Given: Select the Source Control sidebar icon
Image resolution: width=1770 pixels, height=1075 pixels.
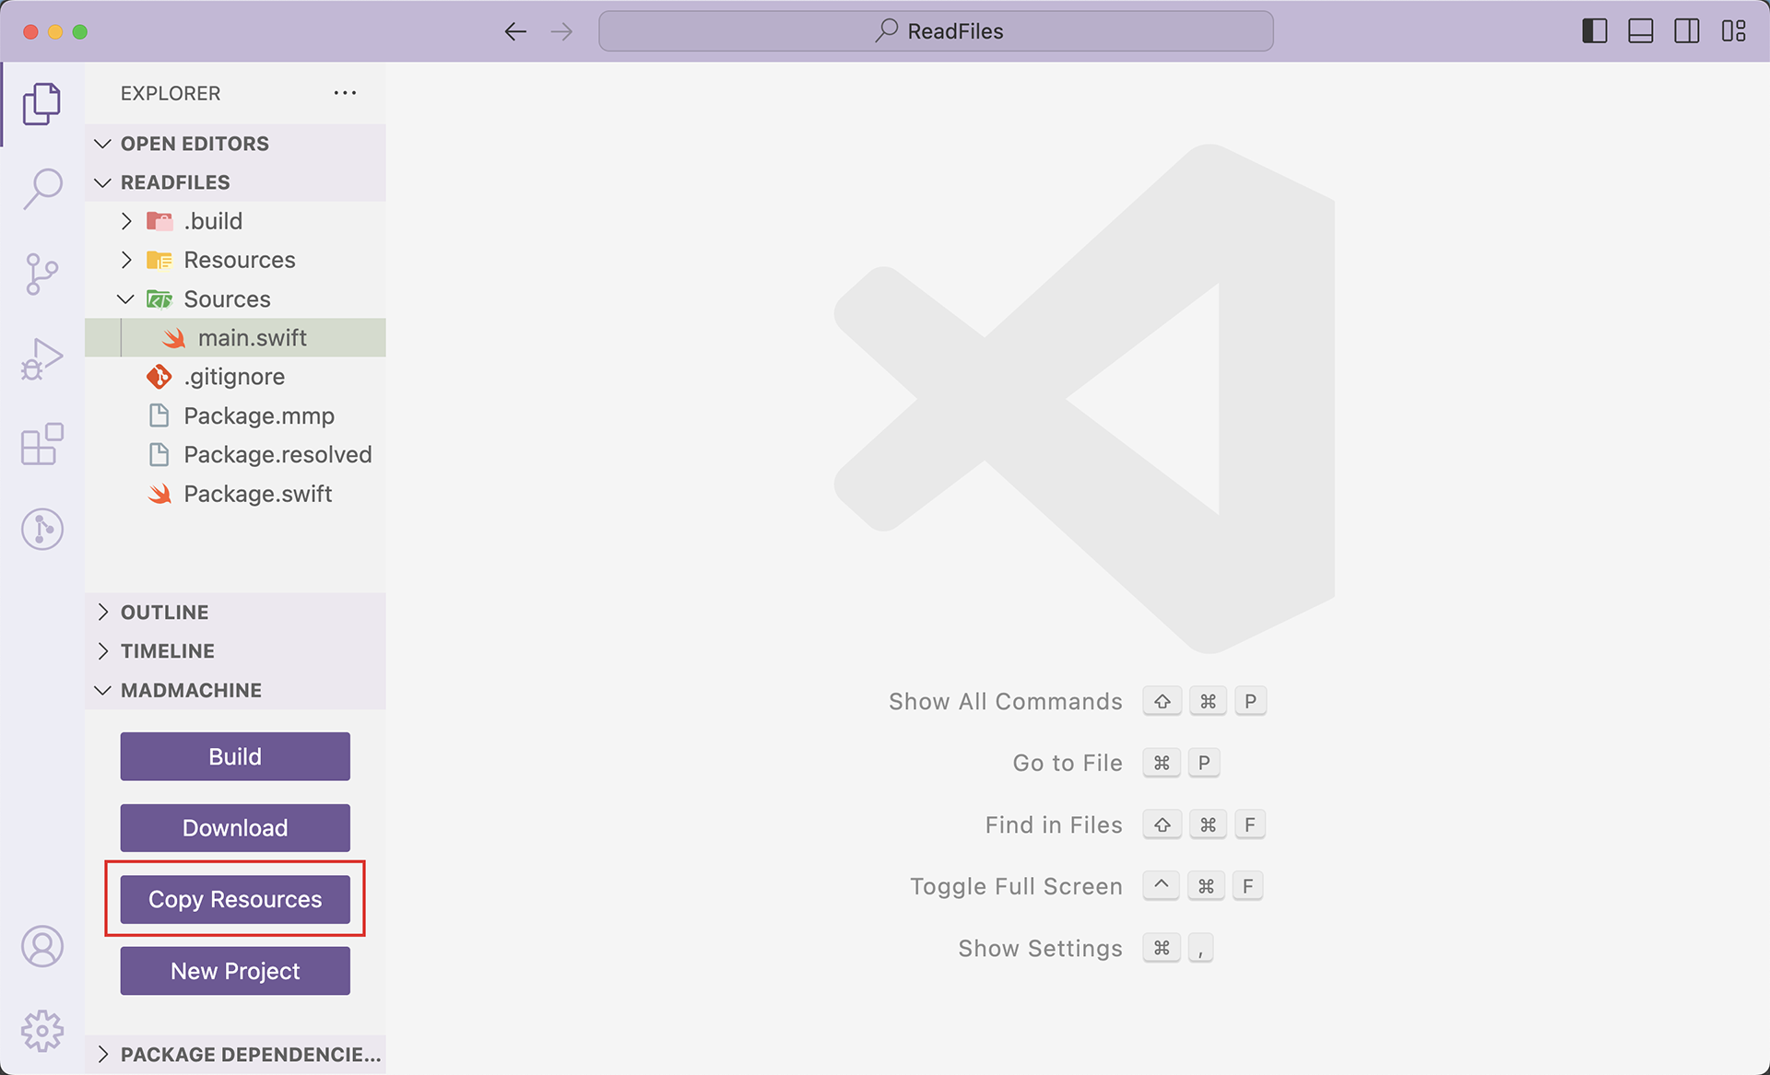Looking at the screenshot, I should pos(41,273).
